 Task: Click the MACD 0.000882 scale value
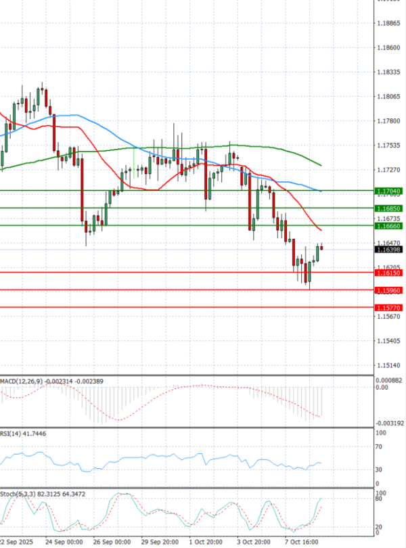388,381
